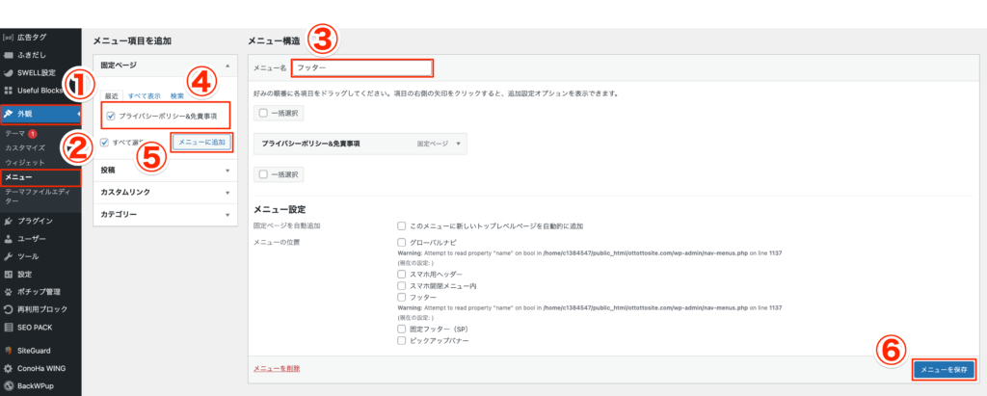Click the SiteGuard shield icon

click(8, 351)
